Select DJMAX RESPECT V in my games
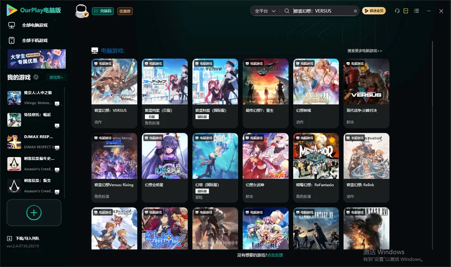This screenshot has width=451, height=267. coord(34,142)
